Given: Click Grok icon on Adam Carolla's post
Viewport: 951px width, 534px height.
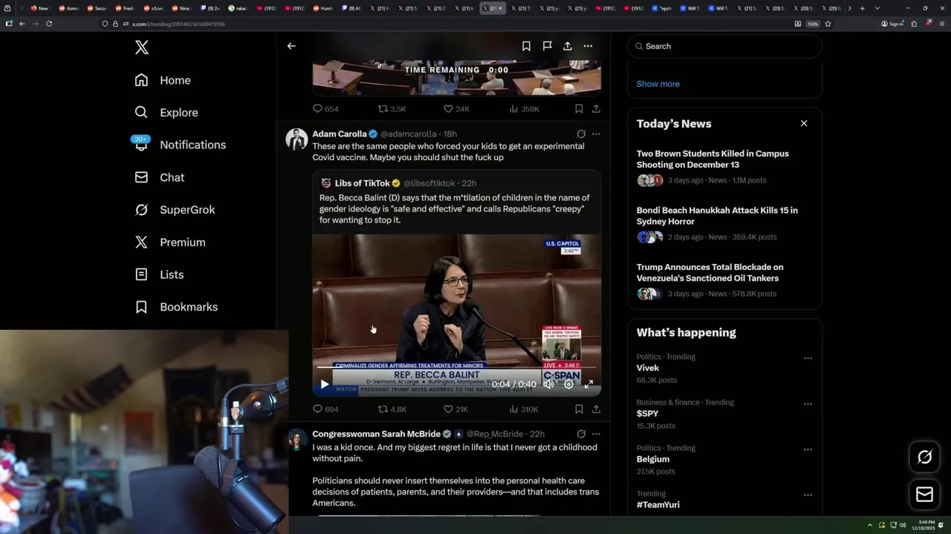Looking at the screenshot, I should coord(581,134).
